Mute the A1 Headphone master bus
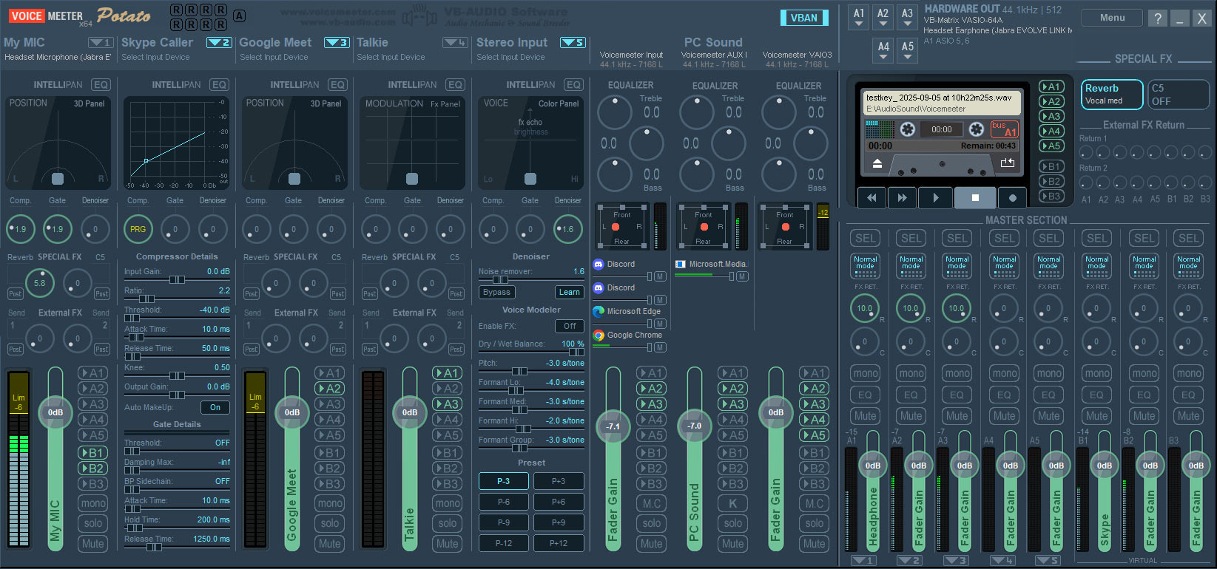This screenshot has height=569, width=1217. [x=866, y=416]
